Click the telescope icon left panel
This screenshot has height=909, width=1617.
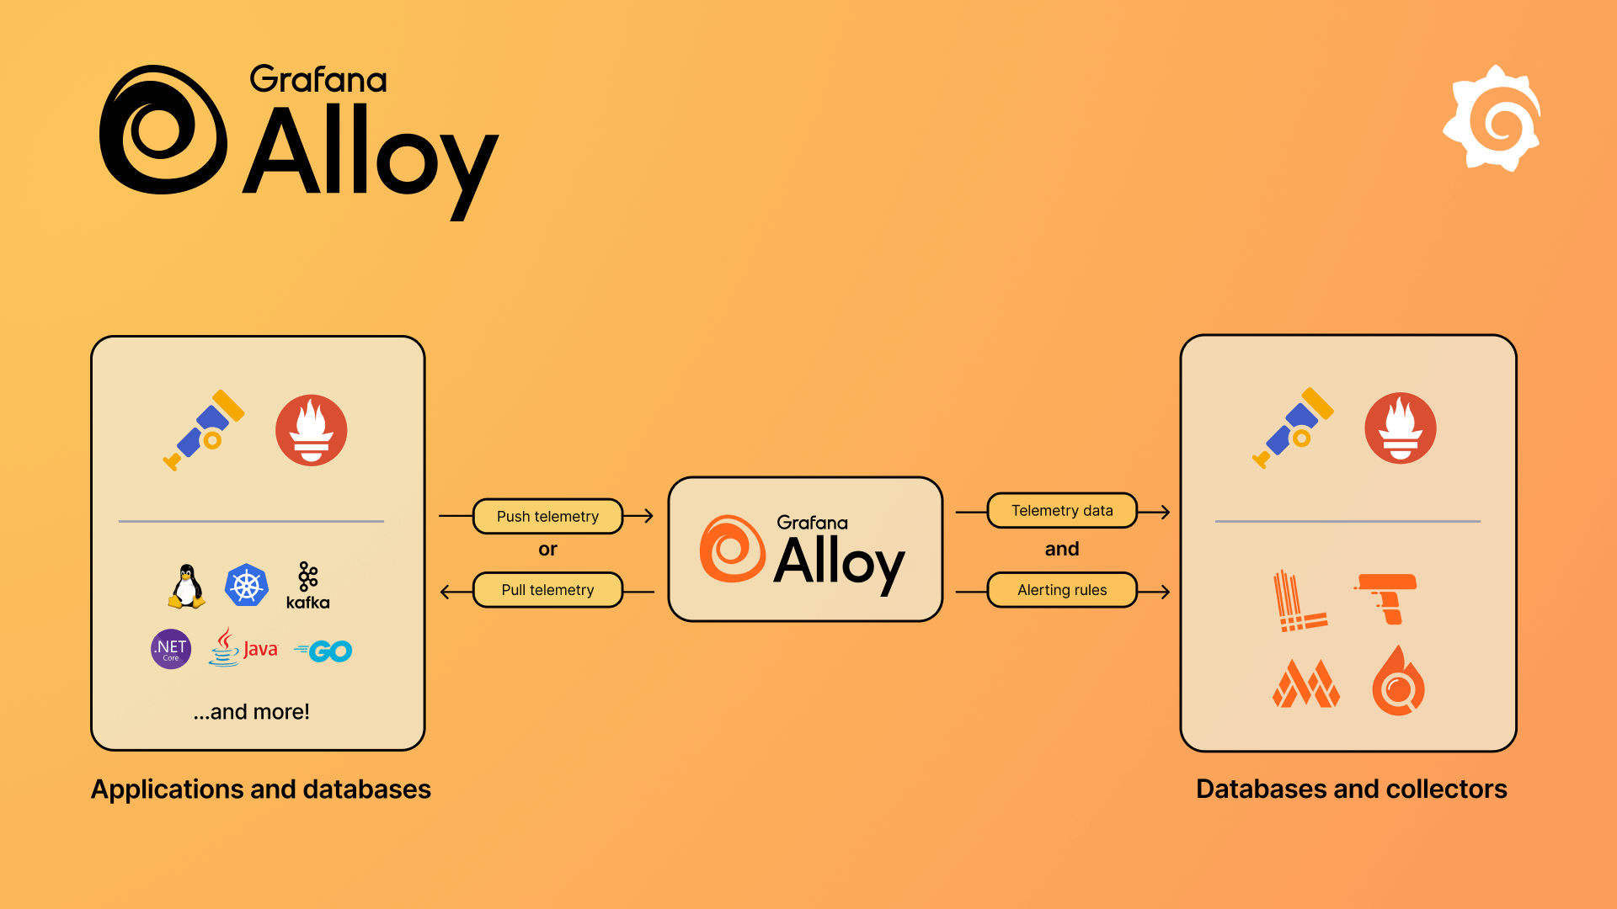click(x=198, y=432)
